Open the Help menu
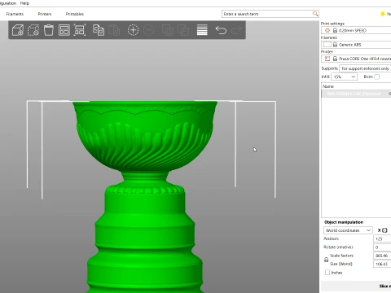391x293 pixels. click(x=24, y=3)
